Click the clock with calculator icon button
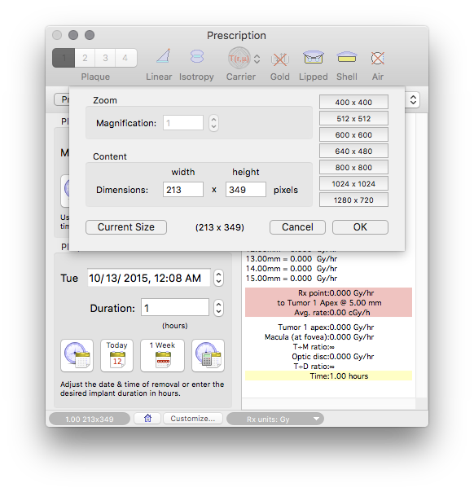This screenshot has width=474, height=492. tap(208, 355)
